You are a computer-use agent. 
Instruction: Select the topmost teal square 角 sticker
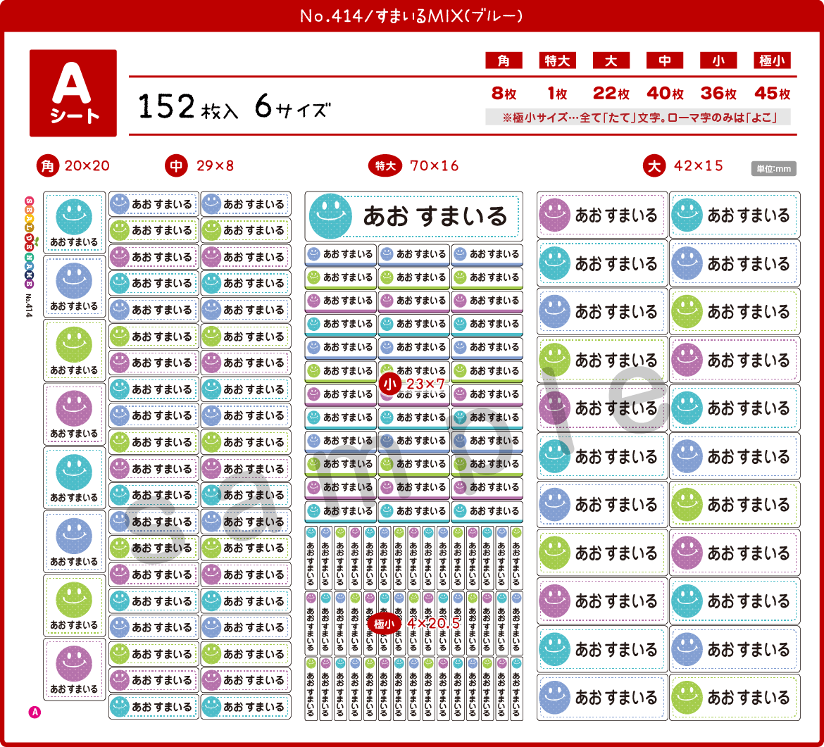coord(74,222)
